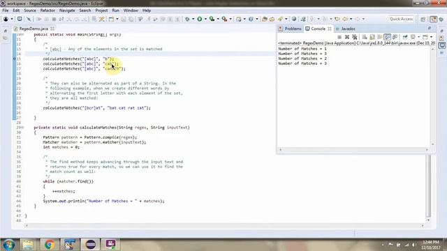Click the main toolbar Terminate icon
The image size is (447, 251).
coord(54,19)
